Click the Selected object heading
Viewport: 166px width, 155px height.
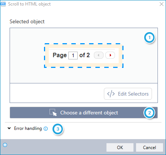(27, 22)
